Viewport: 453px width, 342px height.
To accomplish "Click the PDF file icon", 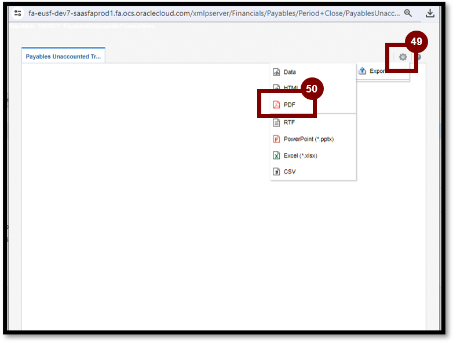I will pyautogui.click(x=276, y=105).
